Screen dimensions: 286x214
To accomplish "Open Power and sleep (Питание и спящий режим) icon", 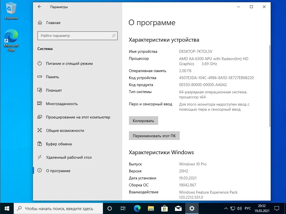I will tap(40, 63).
